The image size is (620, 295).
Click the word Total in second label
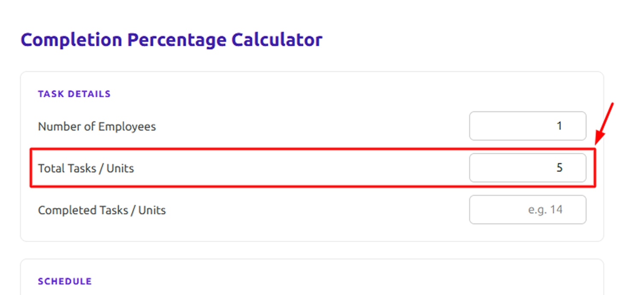(x=48, y=168)
